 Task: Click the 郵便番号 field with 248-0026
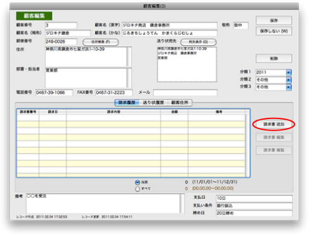tap(61, 42)
